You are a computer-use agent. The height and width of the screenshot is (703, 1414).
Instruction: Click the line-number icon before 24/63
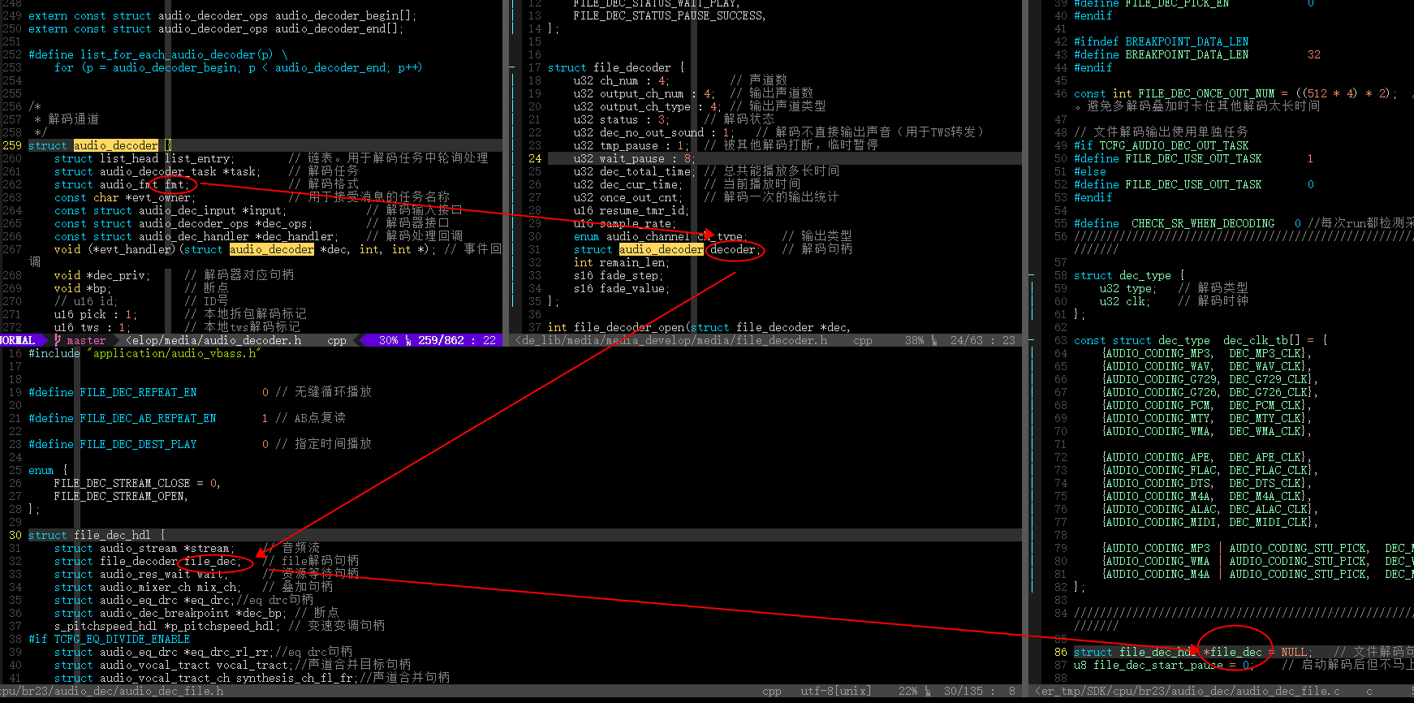933,340
